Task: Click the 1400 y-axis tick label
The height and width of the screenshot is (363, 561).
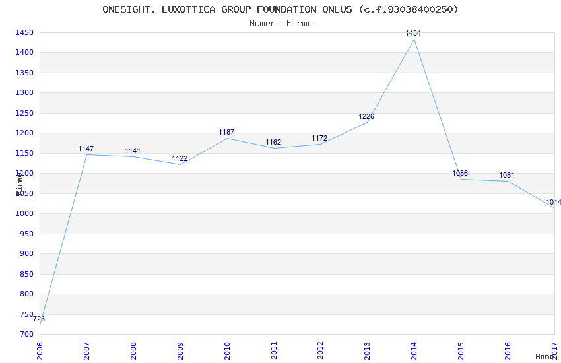Action: point(24,52)
